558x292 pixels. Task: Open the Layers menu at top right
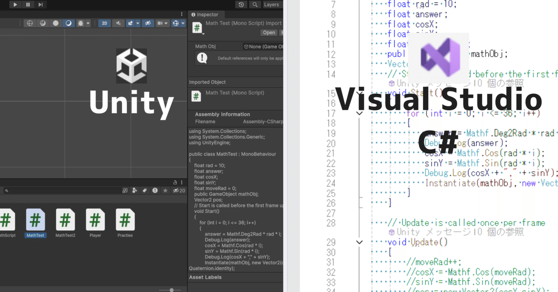coord(272,4)
